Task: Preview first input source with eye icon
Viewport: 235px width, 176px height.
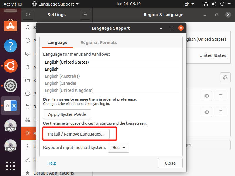Action: (x=207, y=96)
